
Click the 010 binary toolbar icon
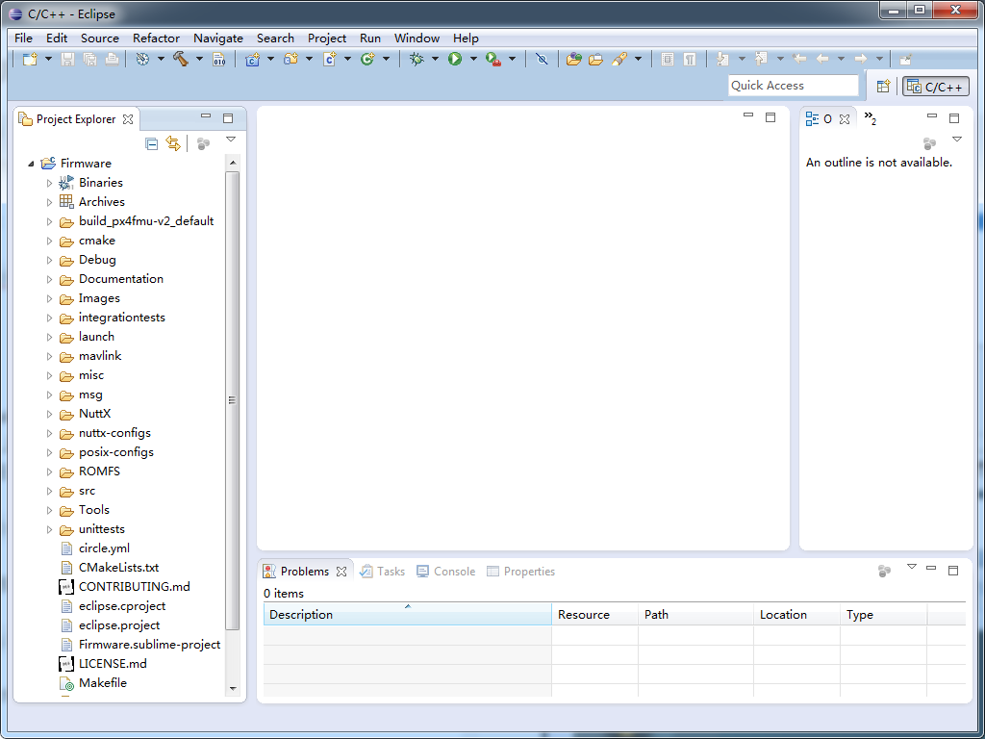point(218,59)
